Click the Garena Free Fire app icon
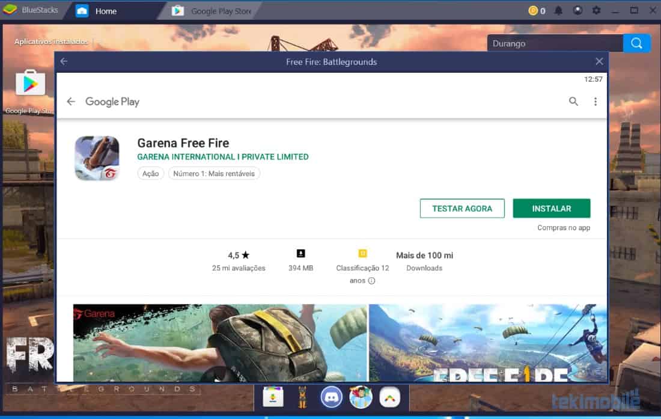Image resolution: width=661 pixels, height=419 pixels. click(x=97, y=158)
